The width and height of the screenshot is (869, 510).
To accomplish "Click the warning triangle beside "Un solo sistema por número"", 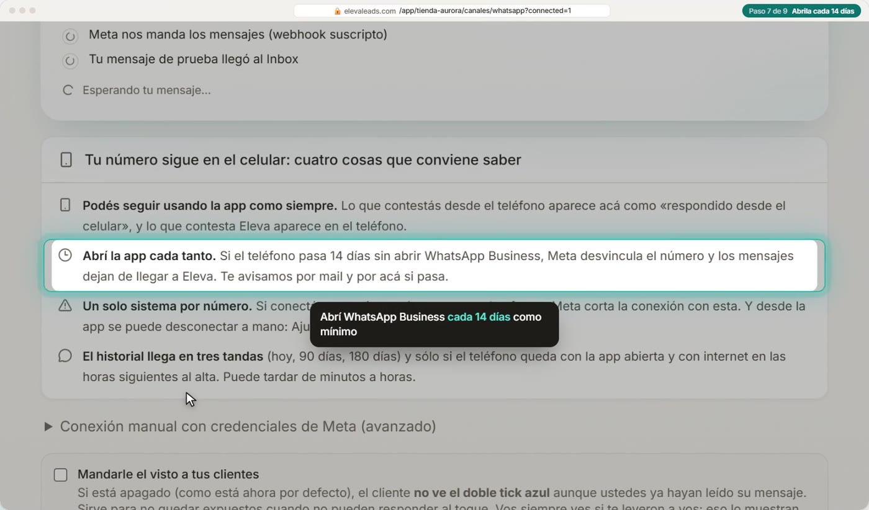I will (65, 306).
